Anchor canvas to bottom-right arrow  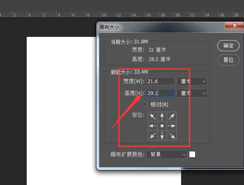[172, 135]
